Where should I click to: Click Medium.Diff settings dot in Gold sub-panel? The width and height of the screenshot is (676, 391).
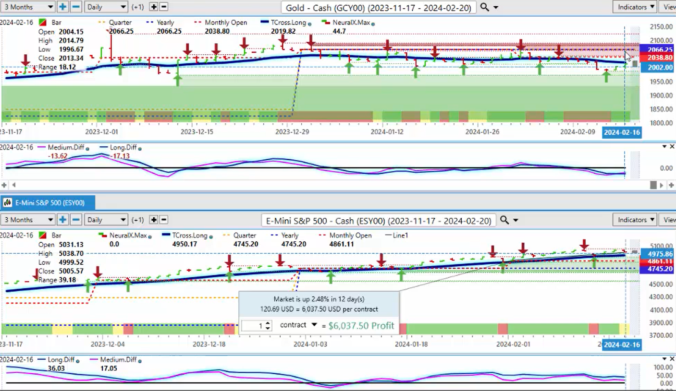coord(88,148)
